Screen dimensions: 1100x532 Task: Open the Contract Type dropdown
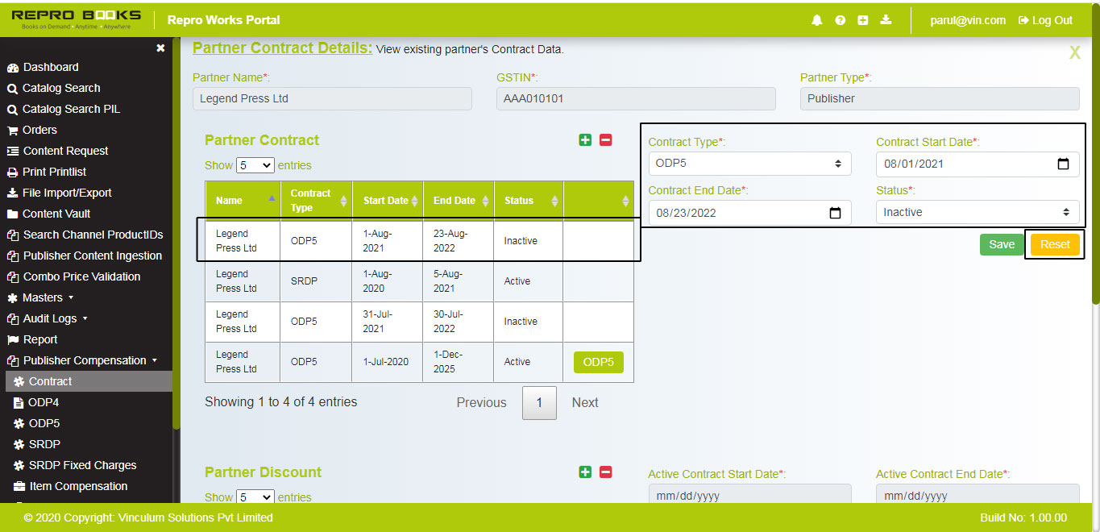(x=749, y=164)
